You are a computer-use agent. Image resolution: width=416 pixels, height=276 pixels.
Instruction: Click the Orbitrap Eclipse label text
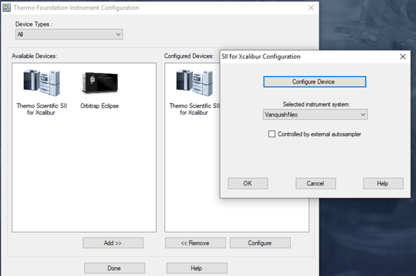point(100,106)
